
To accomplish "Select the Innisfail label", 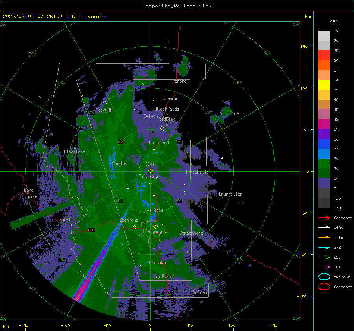I will 159,142.
